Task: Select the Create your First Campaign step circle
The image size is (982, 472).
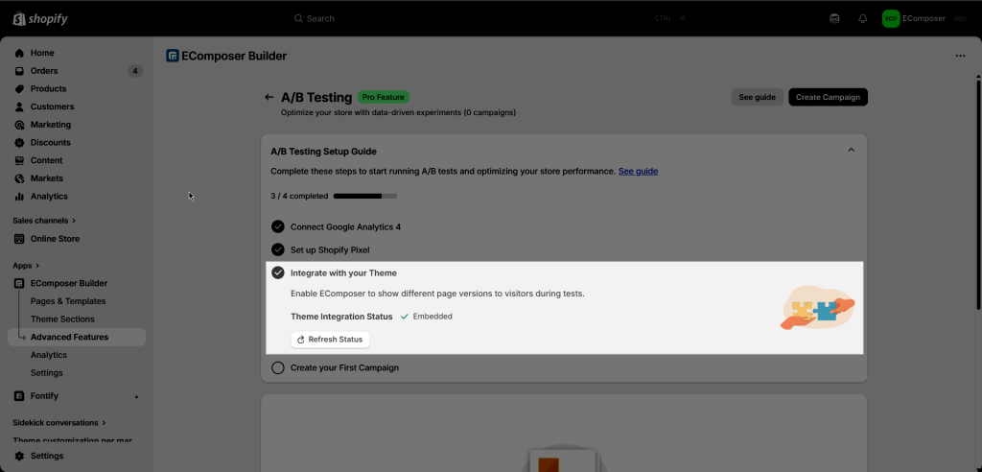Action: pyautogui.click(x=277, y=368)
